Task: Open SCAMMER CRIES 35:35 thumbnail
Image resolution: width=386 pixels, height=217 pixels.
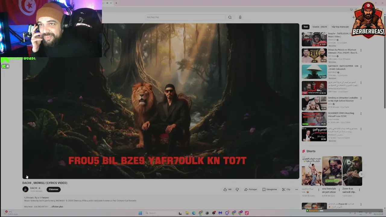Action: 314,119
